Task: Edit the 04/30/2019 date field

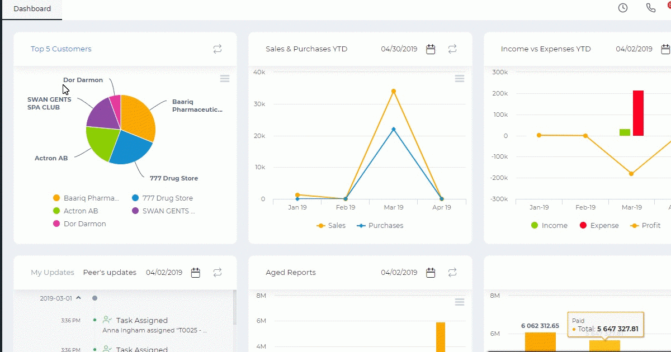Action: [x=399, y=49]
